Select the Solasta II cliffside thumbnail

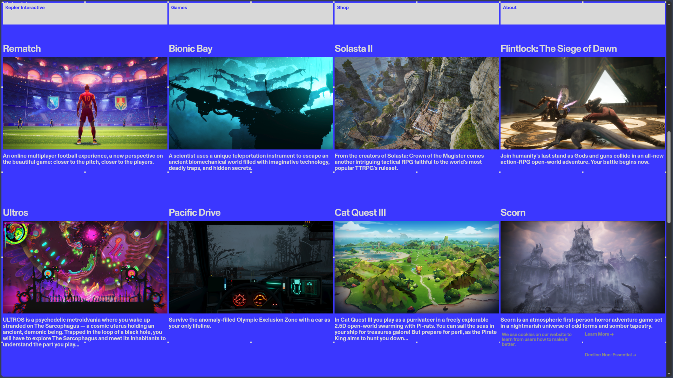coord(416,103)
